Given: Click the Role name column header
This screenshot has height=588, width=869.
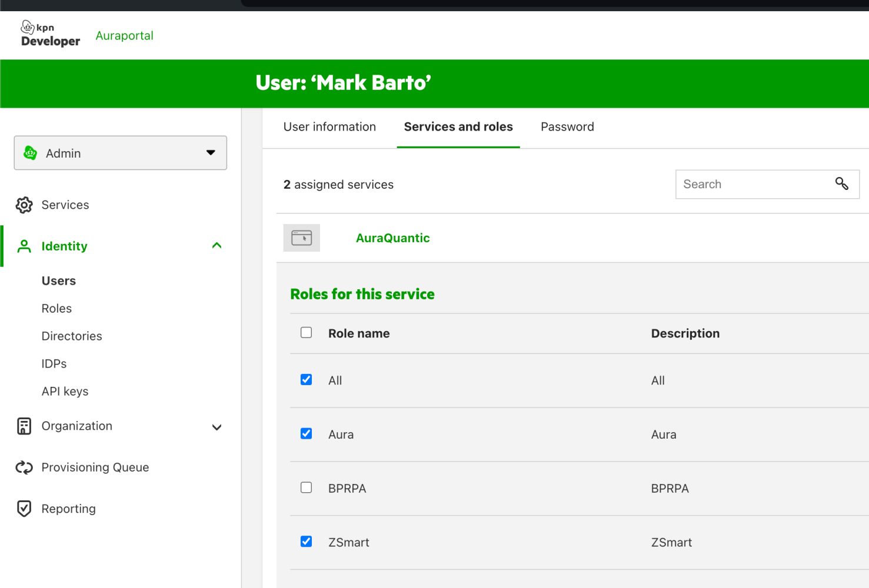Looking at the screenshot, I should click(359, 333).
